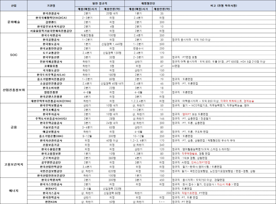Select the 한국수력원자력 cell

(x=51, y=180)
